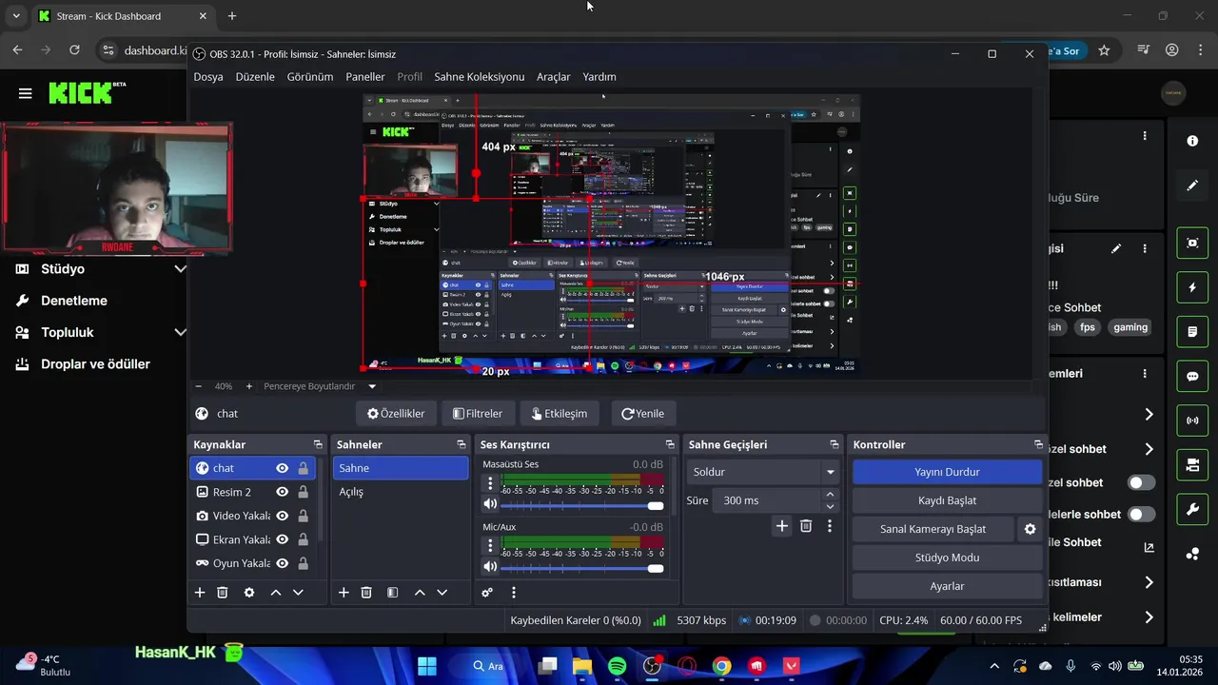Open Özellikler for the chat source
The height and width of the screenshot is (685, 1218).
pyautogui.click(x=397, y=414)
